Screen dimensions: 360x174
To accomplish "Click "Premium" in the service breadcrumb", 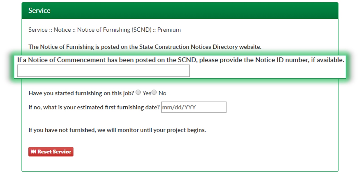I will pyautogui.click(x=169, y=30).
